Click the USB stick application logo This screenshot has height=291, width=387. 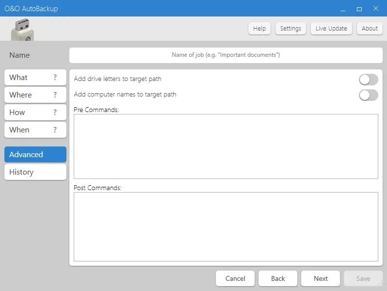(22, 30)
